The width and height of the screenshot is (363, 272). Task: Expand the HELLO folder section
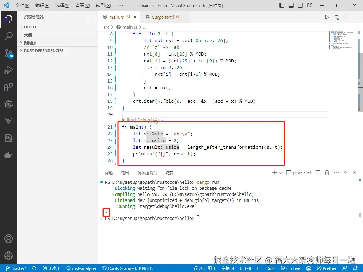[57, 27]
